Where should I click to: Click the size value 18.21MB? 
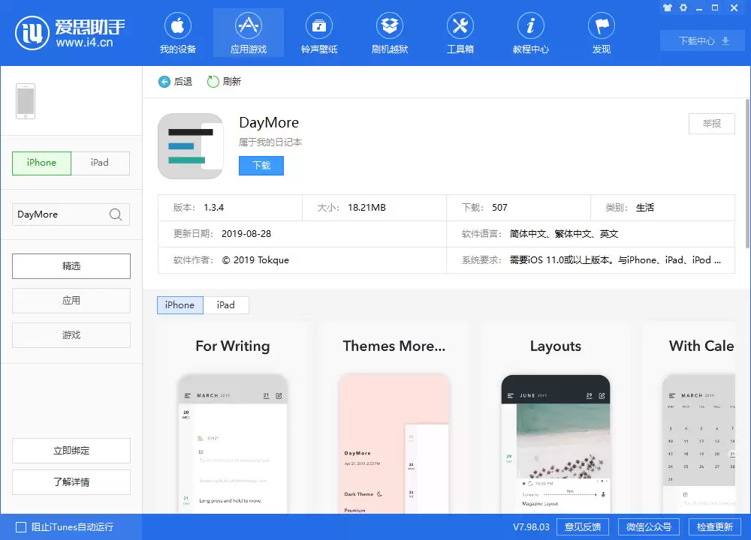pyautogui.click(x=366, y=208)
